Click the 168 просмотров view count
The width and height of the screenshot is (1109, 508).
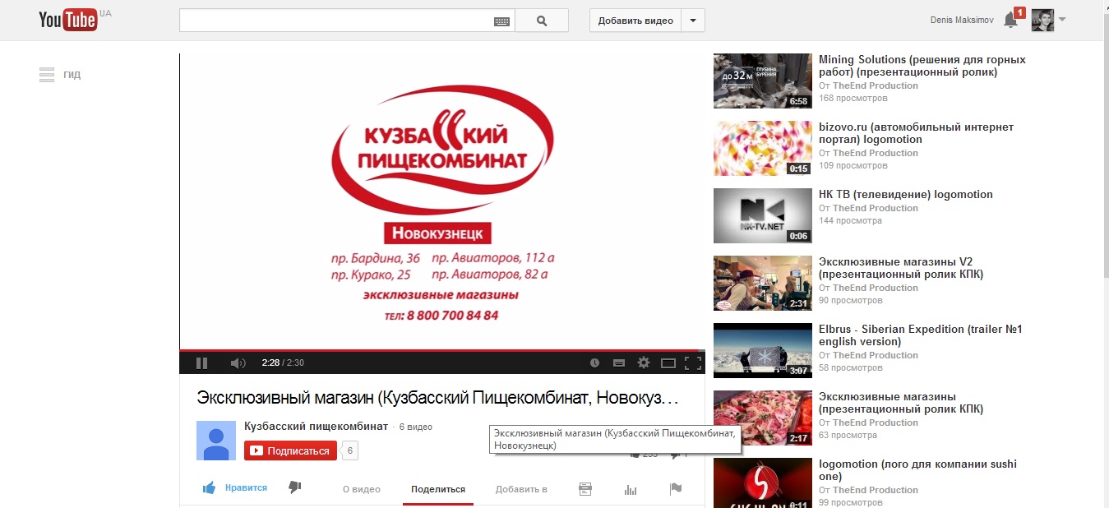tap(853, 98)
